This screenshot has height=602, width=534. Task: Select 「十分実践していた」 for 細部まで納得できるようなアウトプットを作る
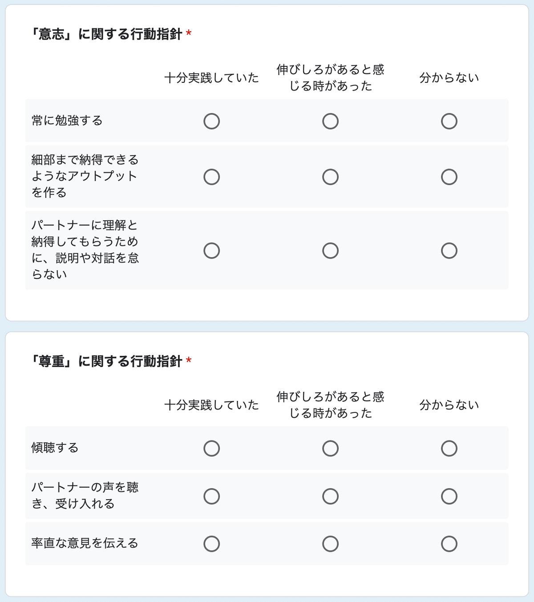click(212, 177)
